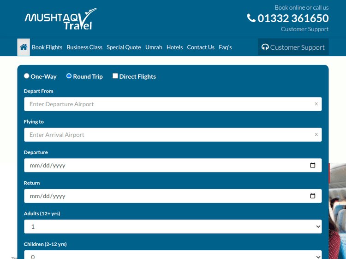
Task: Click the Special Quote link
Action: click(x=124, y=47)
